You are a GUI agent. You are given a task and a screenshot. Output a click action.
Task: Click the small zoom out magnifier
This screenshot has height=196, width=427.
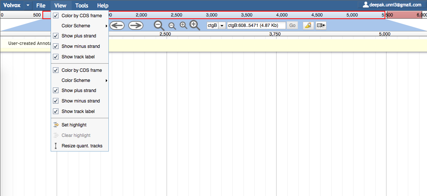point(172,26)
